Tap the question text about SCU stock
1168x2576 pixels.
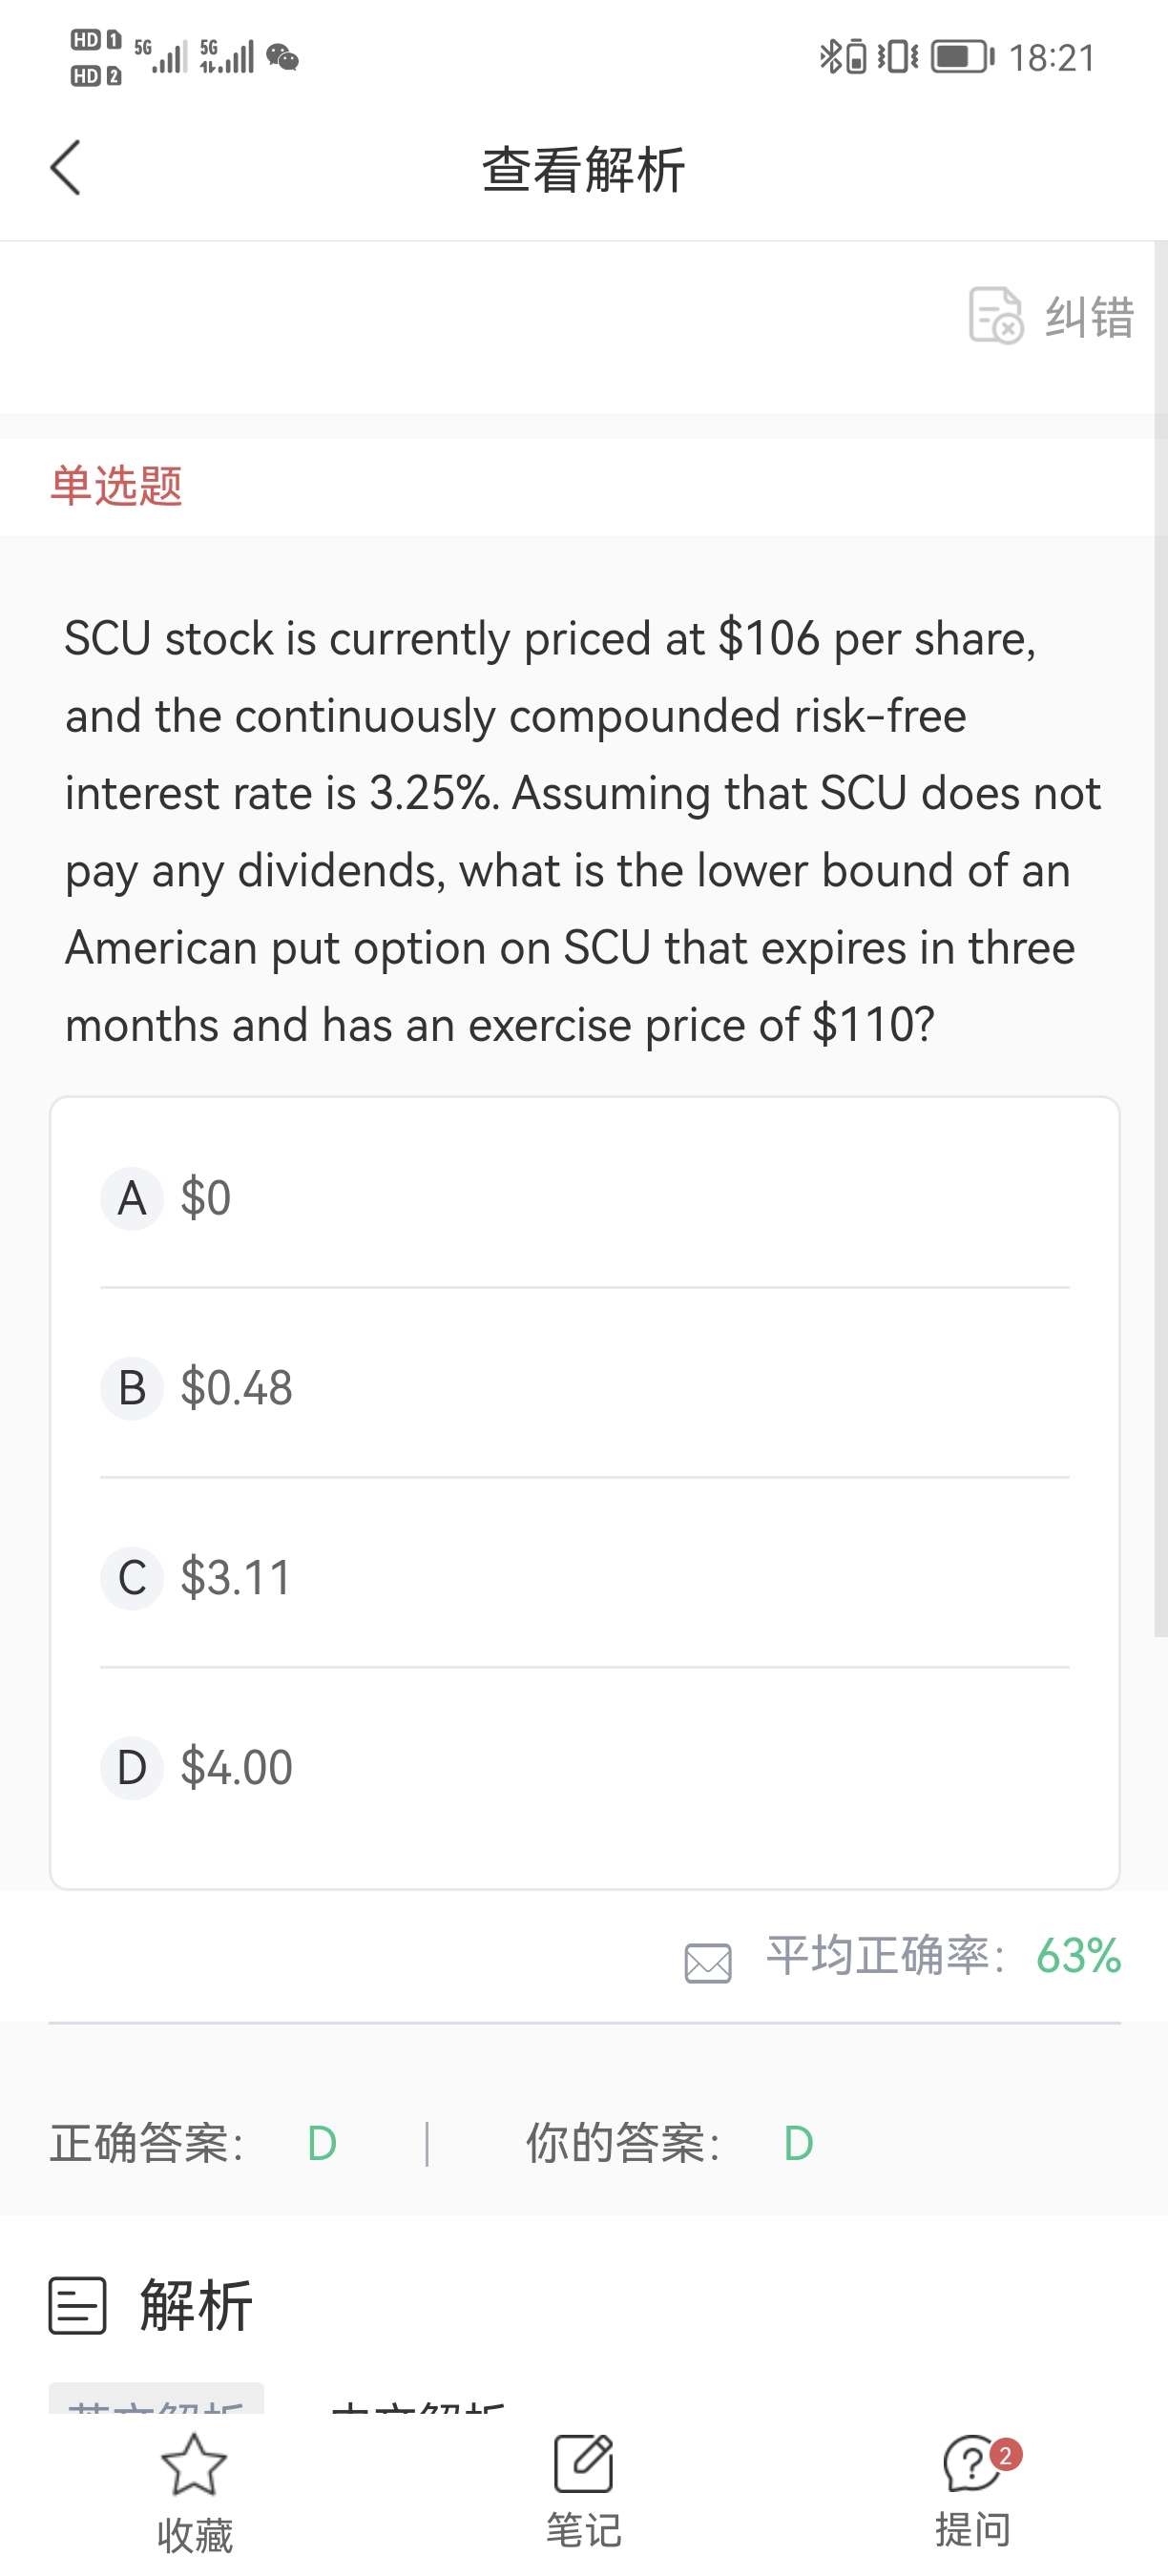[584, 831]
